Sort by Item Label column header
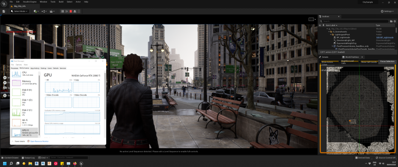The height and width of the screenshot is (167, 398). (x=350, y=25)
